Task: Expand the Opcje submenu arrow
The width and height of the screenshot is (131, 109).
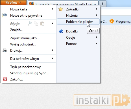Action: 97,37
